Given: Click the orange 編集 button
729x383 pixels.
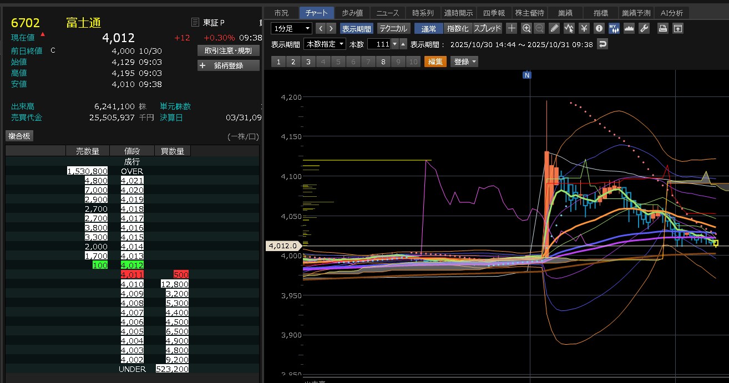Looking at the screenshot, I should (x=435, y=62).
